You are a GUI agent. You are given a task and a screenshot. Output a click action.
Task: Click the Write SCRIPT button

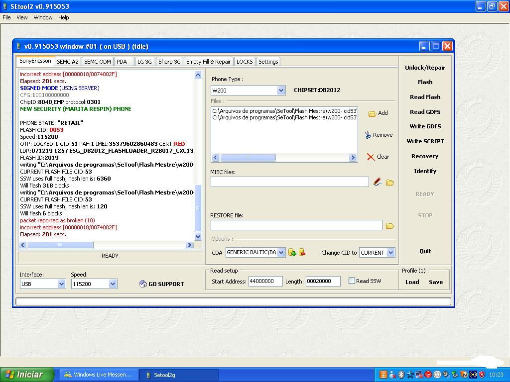pos(425,141)
